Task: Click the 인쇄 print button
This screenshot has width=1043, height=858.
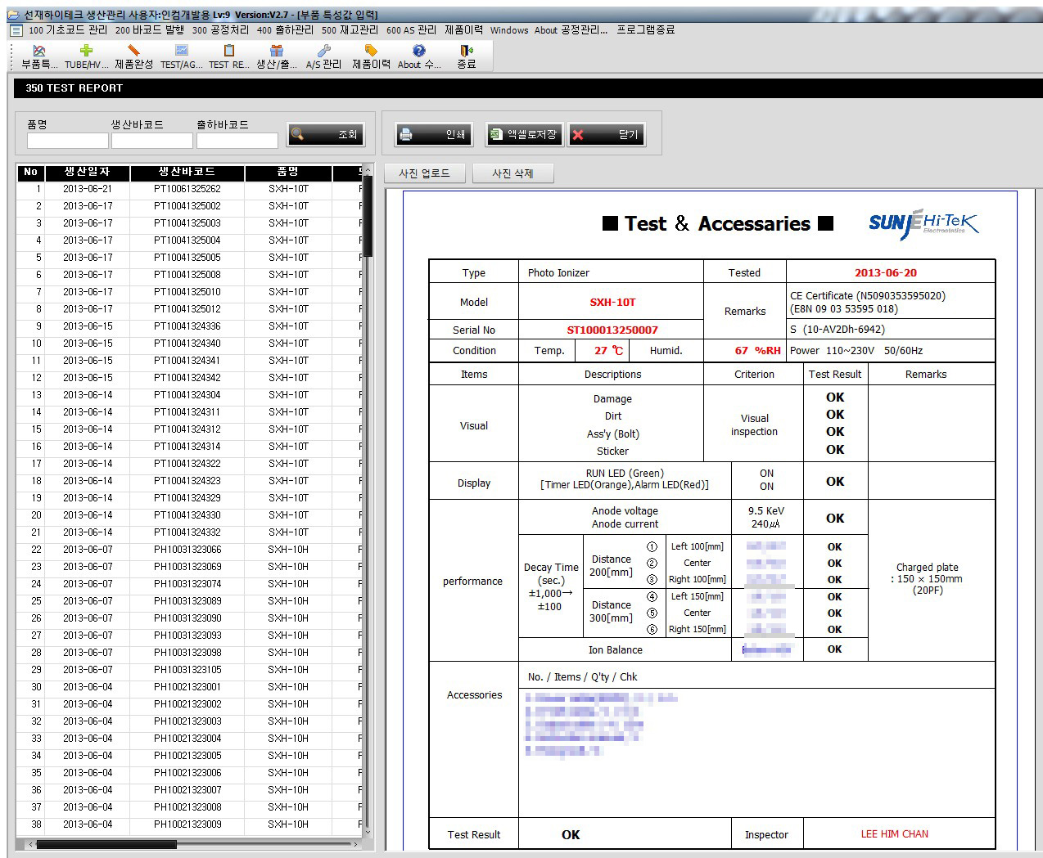Action: coord(433,135)
